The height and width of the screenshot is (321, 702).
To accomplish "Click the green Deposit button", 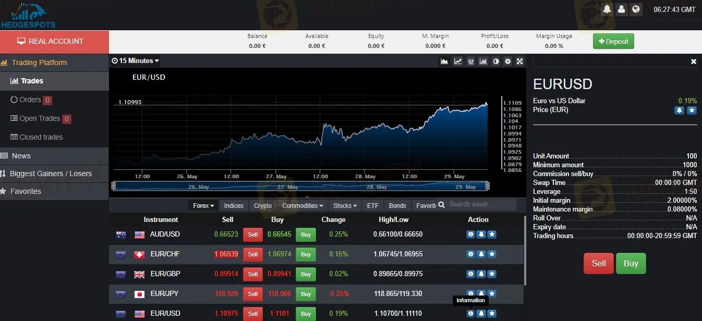I will click(x=613, y=41).
